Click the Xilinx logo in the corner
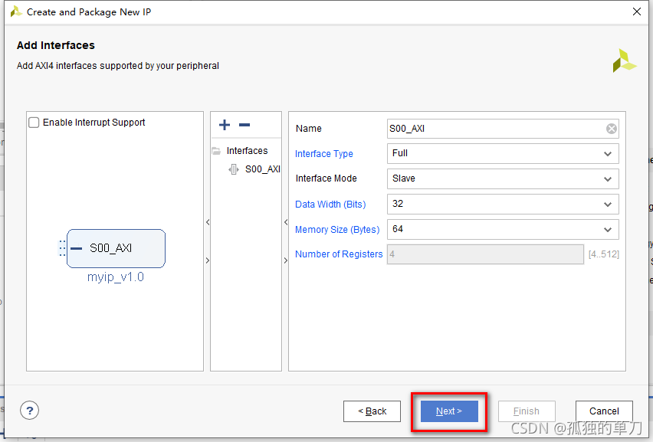The width and height of the screenshot is (653, 442). click(x=625, y=61)
